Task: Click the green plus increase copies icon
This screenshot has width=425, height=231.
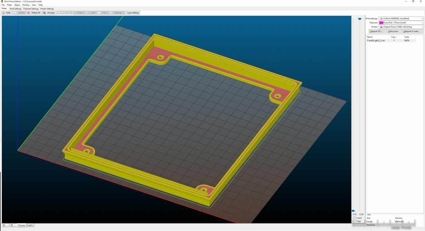Action: [59, 13]
